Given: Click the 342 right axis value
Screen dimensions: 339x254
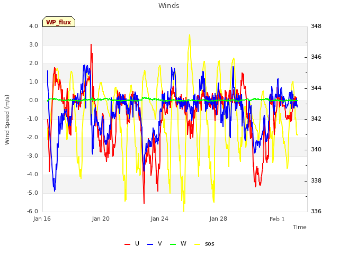Looking at the screenshot, I should [x=316, y=119].
